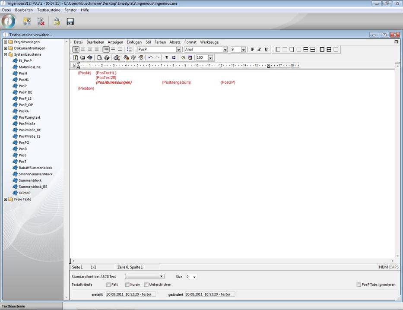Toggle the paragraph marks (¶) icon

coord(167,57)
